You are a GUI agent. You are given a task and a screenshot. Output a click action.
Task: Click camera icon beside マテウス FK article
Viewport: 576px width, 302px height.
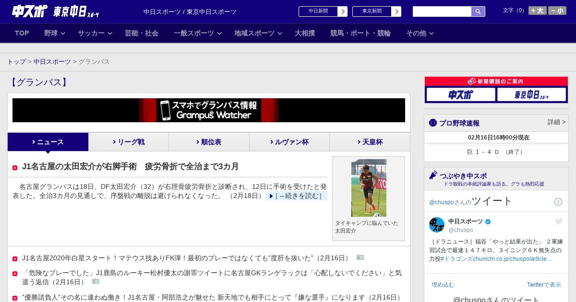point(360,257)
